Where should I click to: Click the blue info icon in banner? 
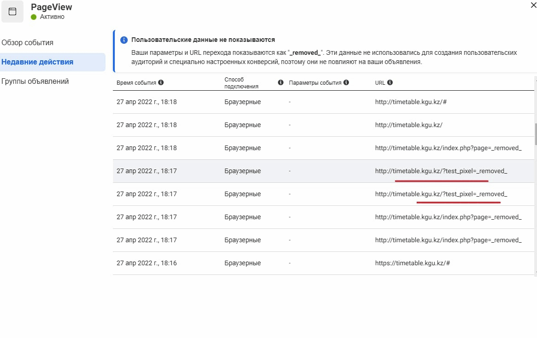(x=124, y=40)
